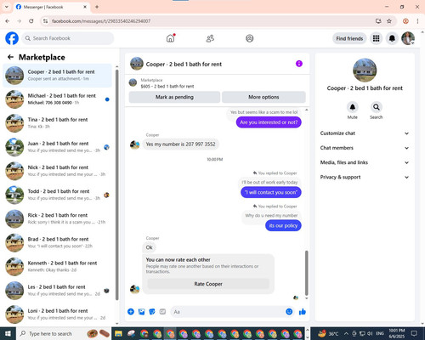The width and height of the screenshot is (425, 340).
Task: Open Rick's 2 bed 1 bath conversation
Action: pos(57,218)
